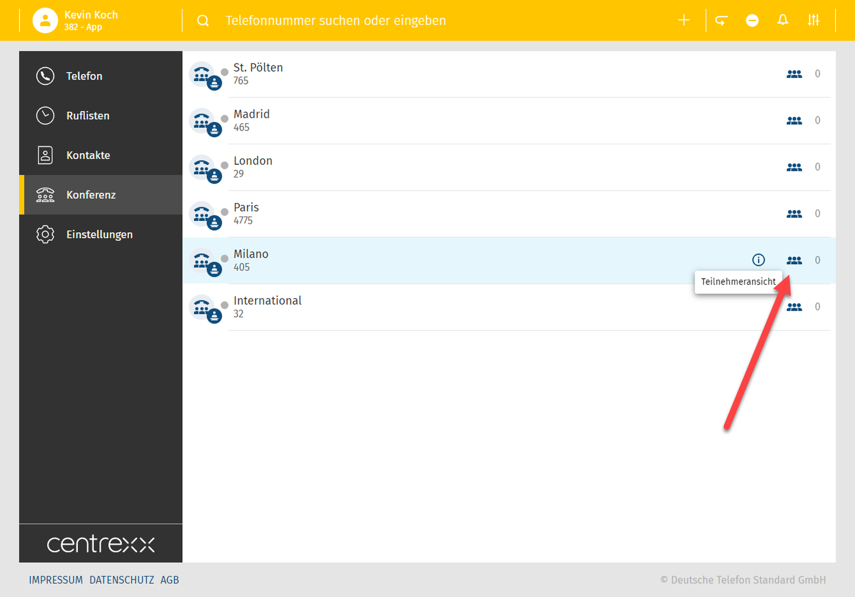The width and height of the screenshot is (855, 597).
Task: Open the IMPRESSUM link
Action: point(56,580)
